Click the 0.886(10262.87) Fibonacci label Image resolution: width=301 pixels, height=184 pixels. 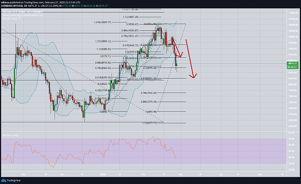point(130,30)
